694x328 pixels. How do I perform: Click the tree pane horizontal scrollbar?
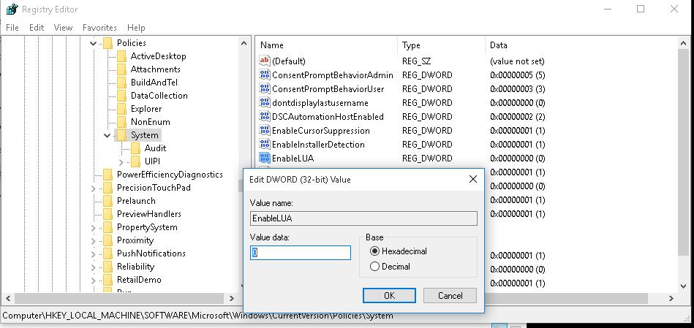[x=124, y=299]
